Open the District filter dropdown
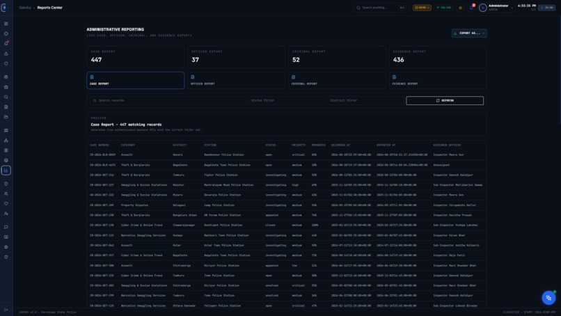Image resolution: width=561 pixels, height=316 pixels. (x=365, y=100)
